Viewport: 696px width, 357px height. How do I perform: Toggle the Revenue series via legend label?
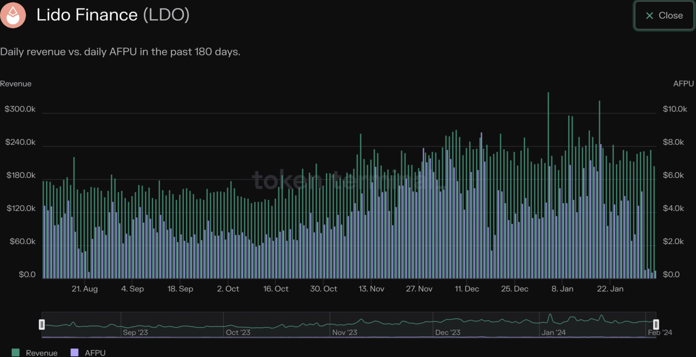click(x=42, y=353)
